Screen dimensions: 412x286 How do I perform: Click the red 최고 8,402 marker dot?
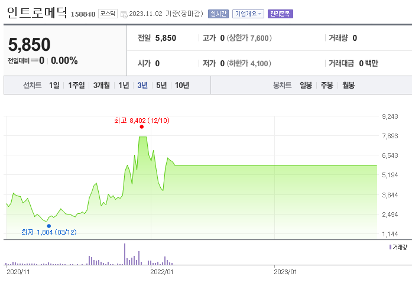point(142,127)
